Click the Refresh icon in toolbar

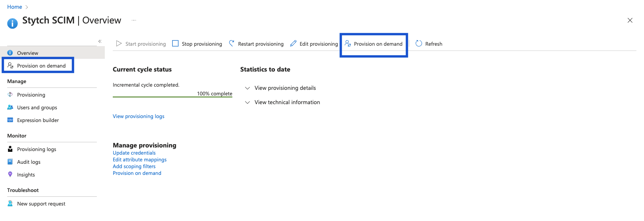[x=419, y=43]
